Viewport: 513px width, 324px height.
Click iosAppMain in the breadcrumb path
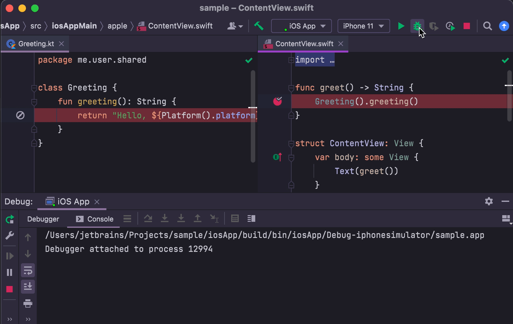(74, 26)
